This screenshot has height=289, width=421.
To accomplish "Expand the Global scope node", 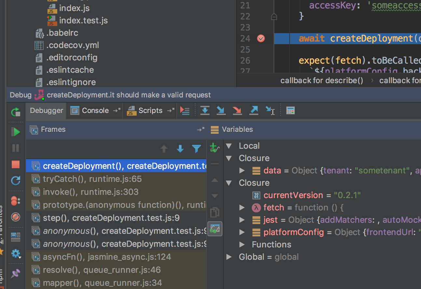I will (x=229, y=257).
